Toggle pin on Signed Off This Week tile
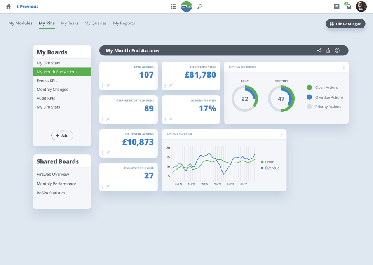The width and height of the screenshot is (373, 265). coord(108,186)
